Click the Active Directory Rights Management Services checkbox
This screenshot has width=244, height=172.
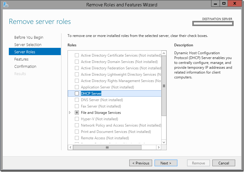coord(77,81)
